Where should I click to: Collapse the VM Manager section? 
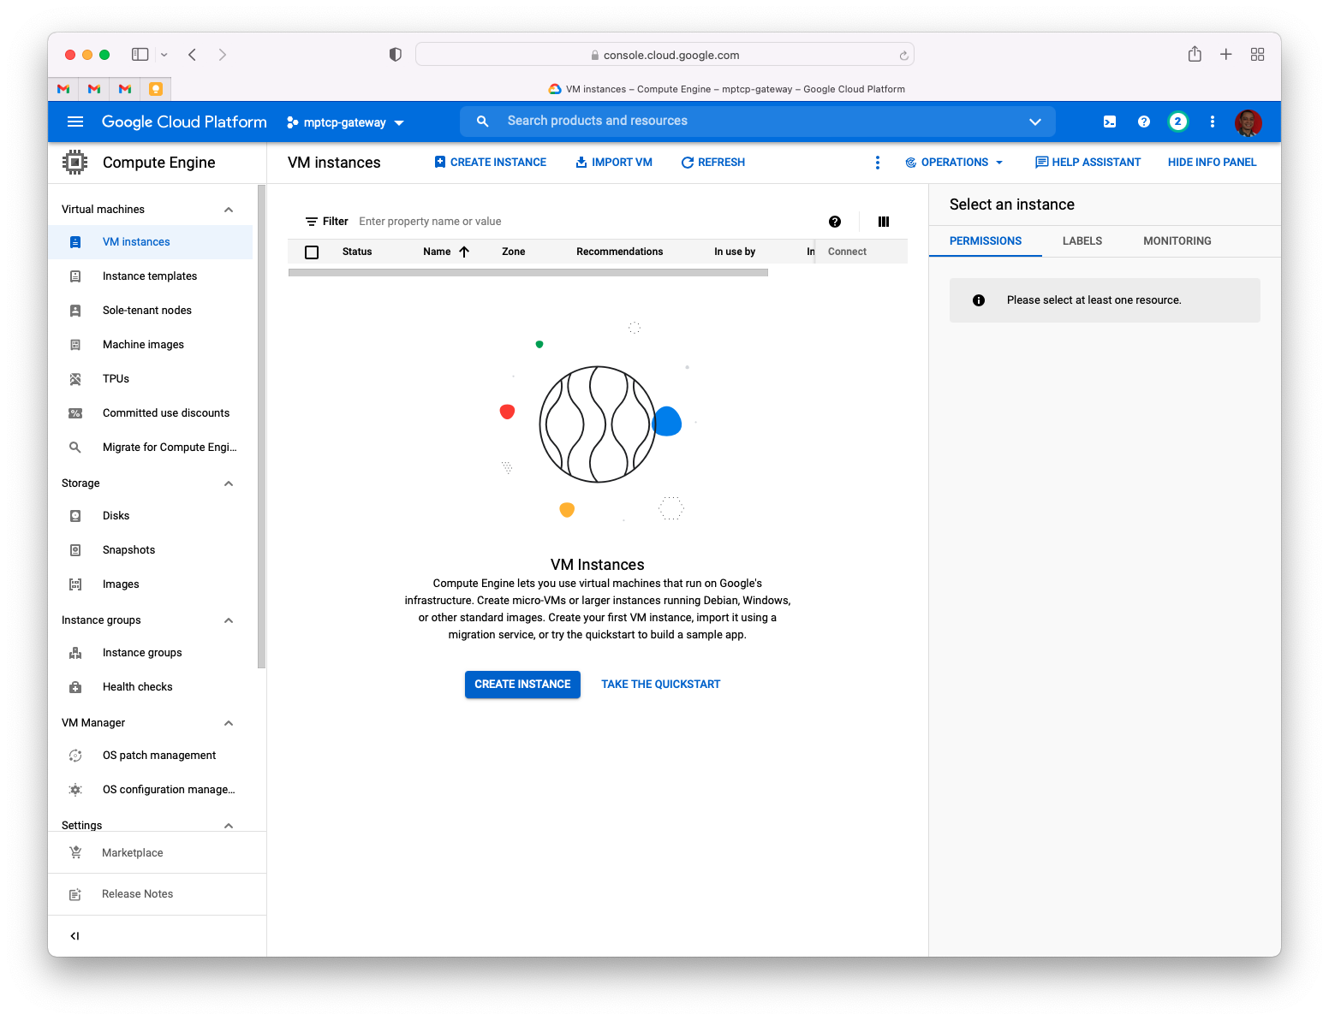tap(229, 723)
